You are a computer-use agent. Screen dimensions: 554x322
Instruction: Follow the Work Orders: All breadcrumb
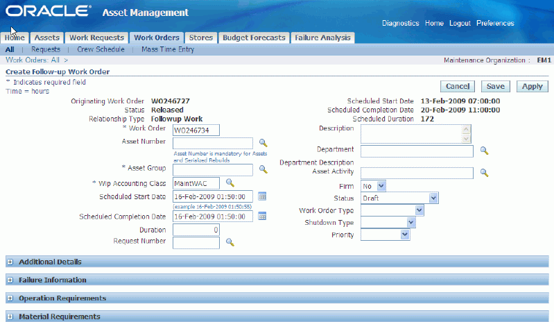pyautogui.click(x=33, y=60)
